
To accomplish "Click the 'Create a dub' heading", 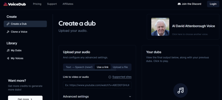I will (x=77, y=23).
